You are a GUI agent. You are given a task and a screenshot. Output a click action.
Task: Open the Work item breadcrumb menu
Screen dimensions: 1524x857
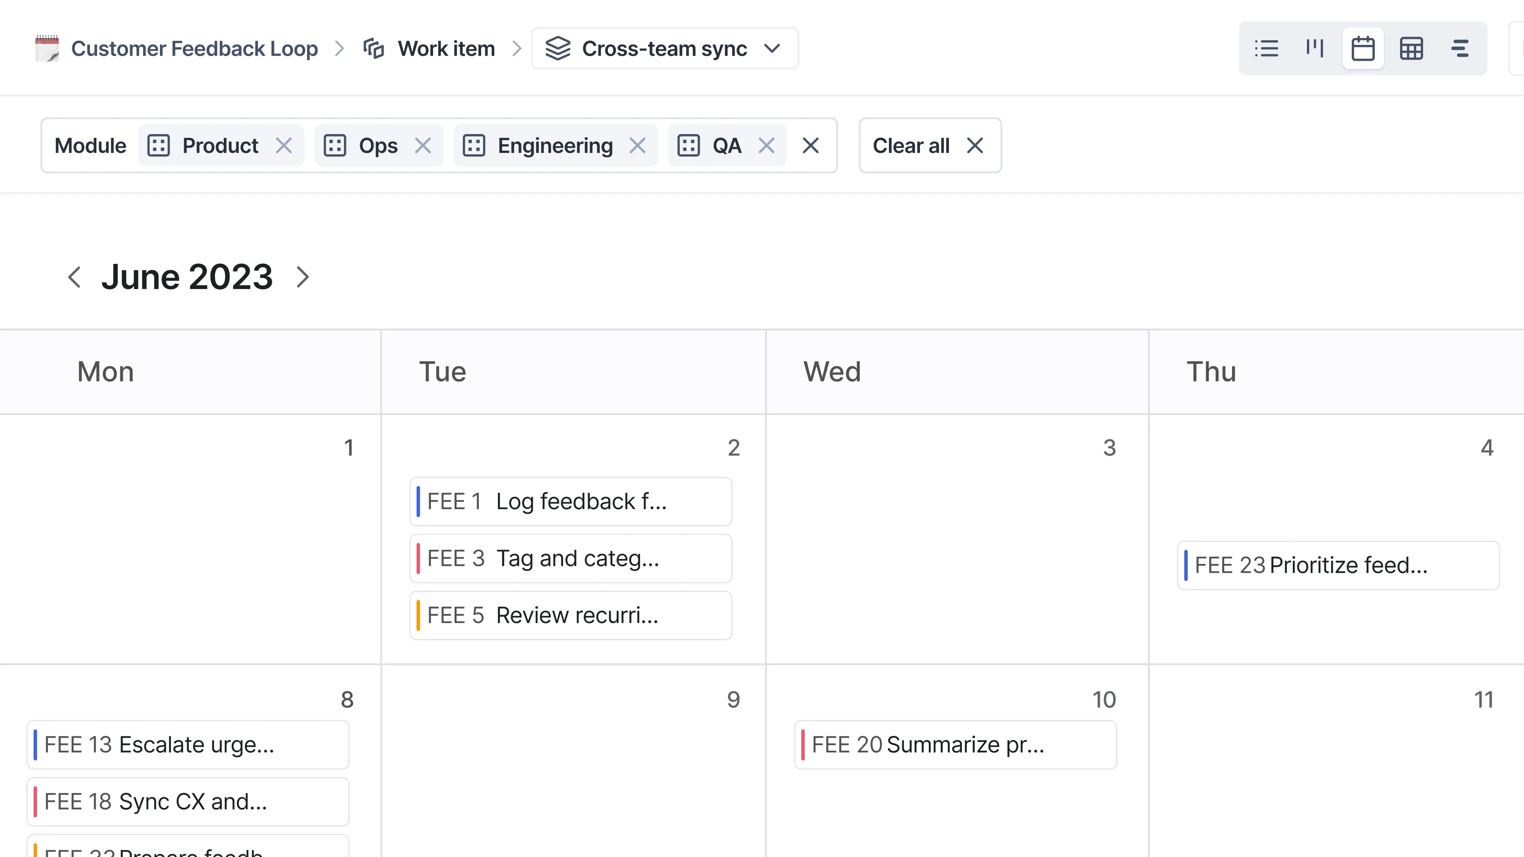click(x=446, y=48)
